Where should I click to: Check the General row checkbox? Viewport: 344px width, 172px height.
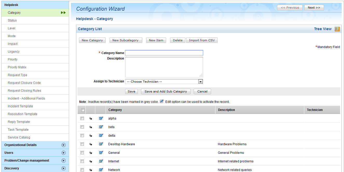pos(82,153)
